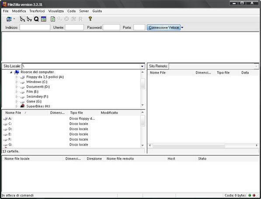Click the refresh file list icon

click(53, 19)
